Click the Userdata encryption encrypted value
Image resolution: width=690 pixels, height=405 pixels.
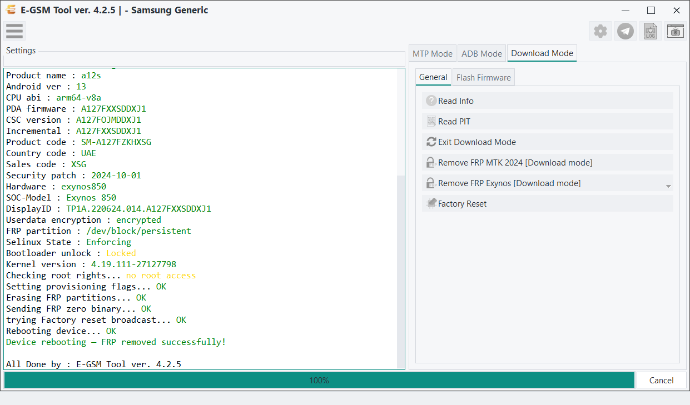(x=138, y=219)
